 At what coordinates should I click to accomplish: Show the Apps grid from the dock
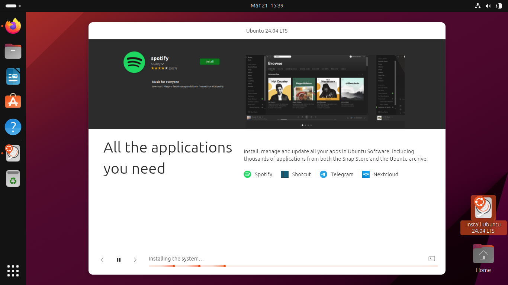pos(13,271)
